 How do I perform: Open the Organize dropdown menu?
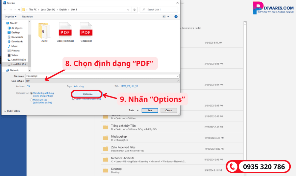(10, 16)
